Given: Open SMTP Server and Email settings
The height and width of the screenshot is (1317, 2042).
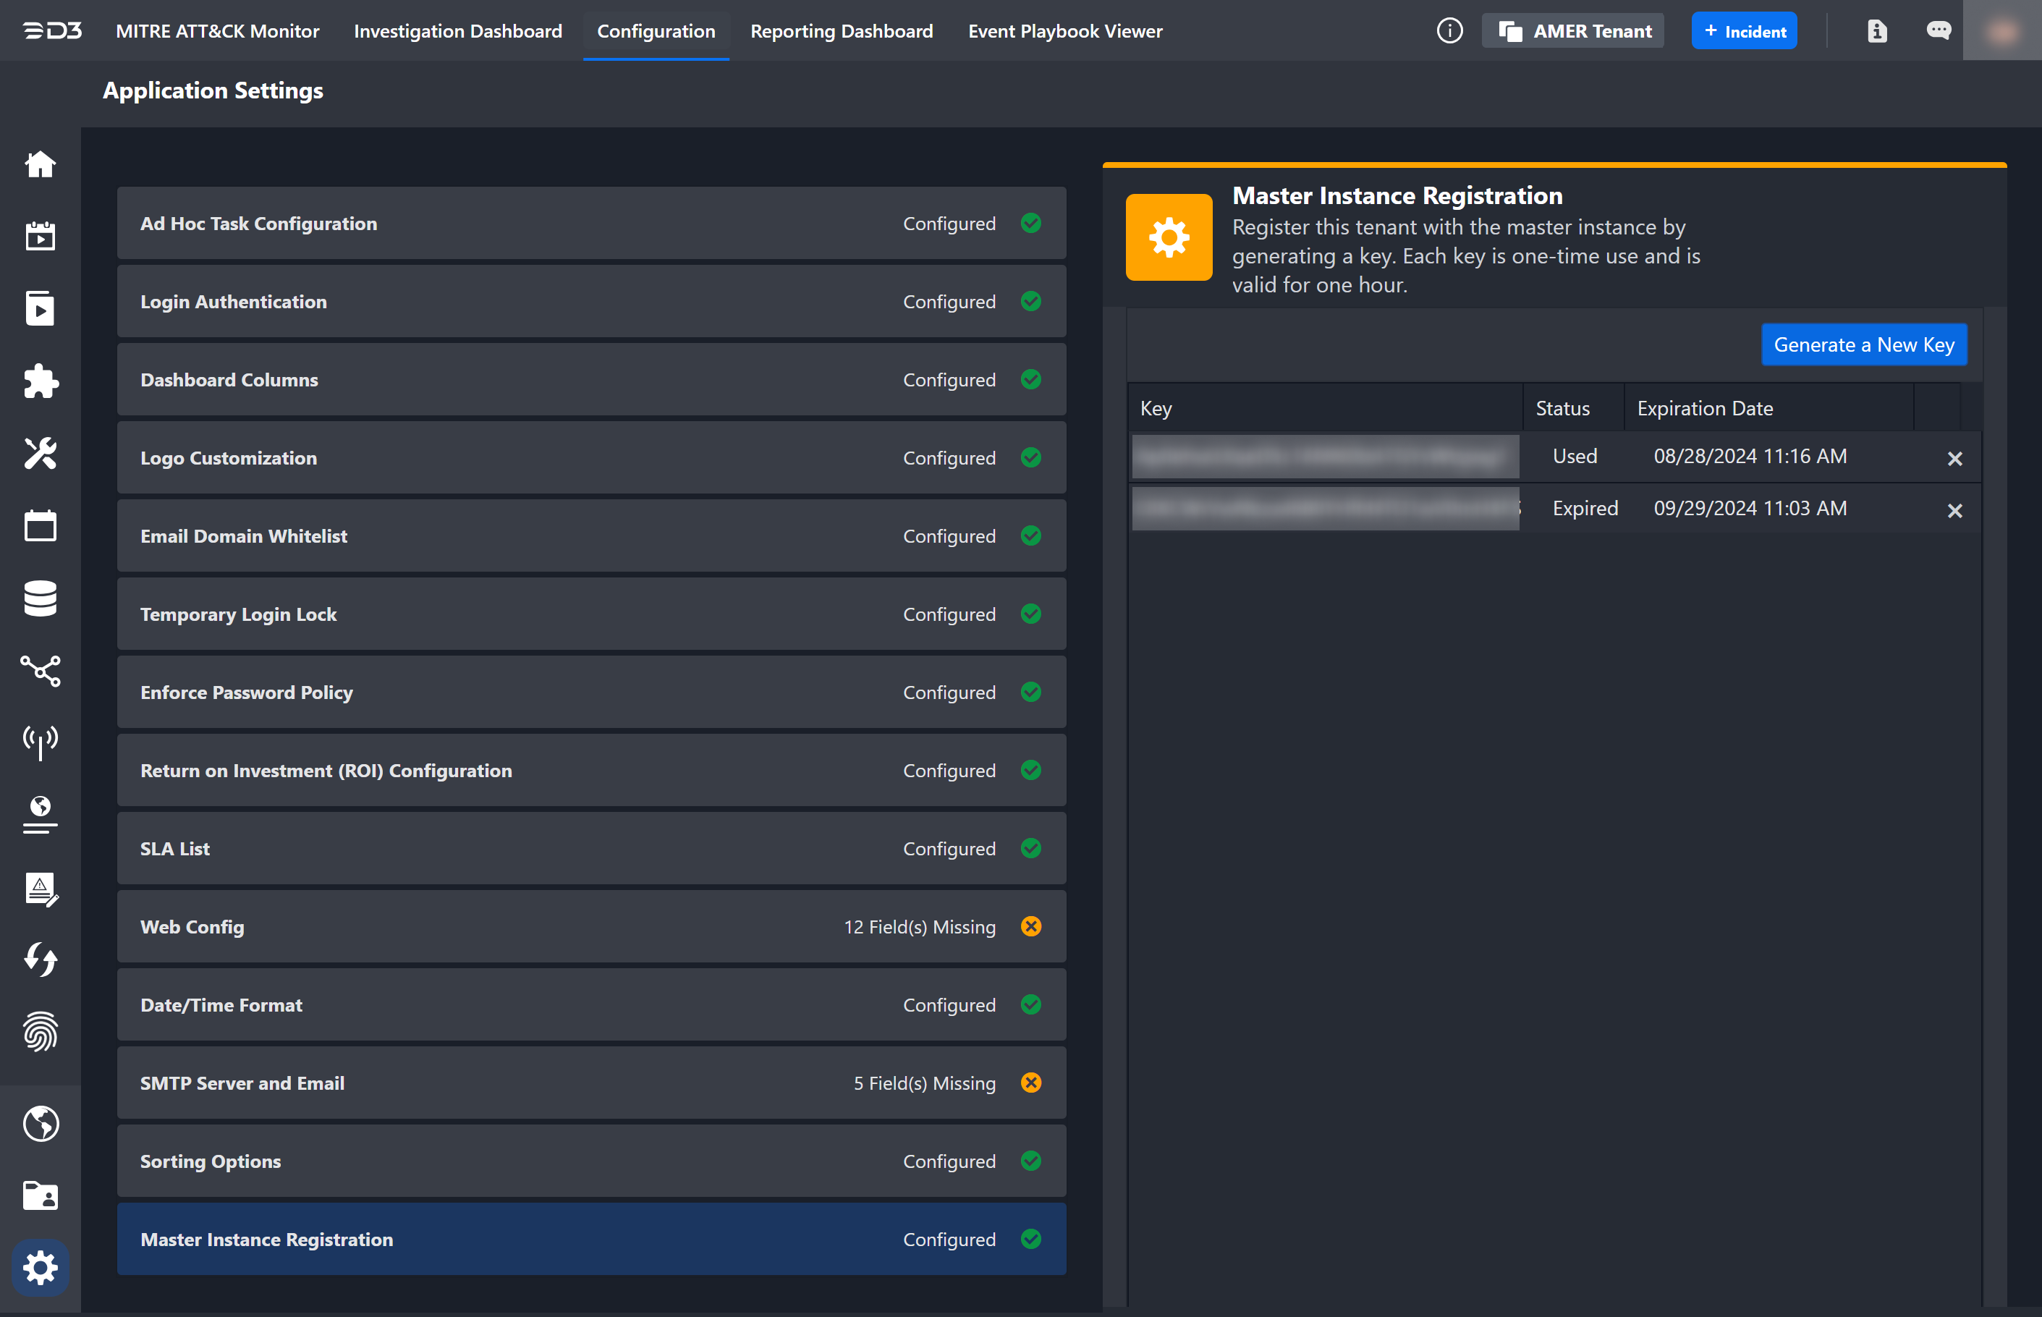Looking at the screenshot, I should point(591,1083).
